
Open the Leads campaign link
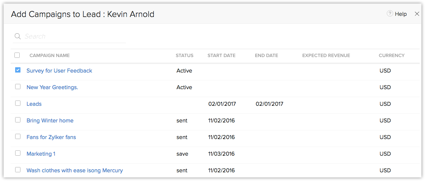pos(34,104)
